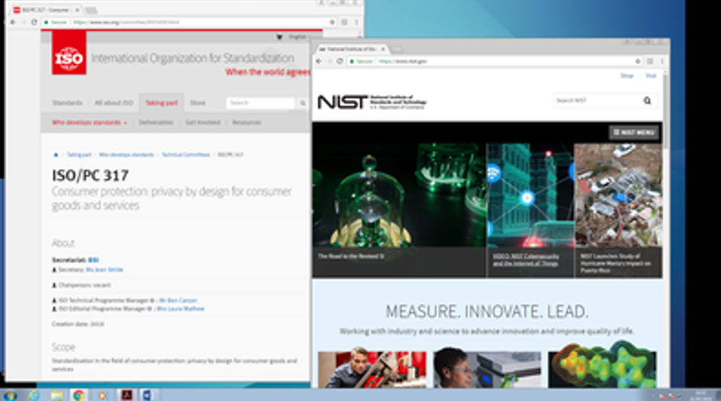This screenshot has width=721, height=401.
Task: Open the NIST Cybersecurity video link
Action: (526, 260)
